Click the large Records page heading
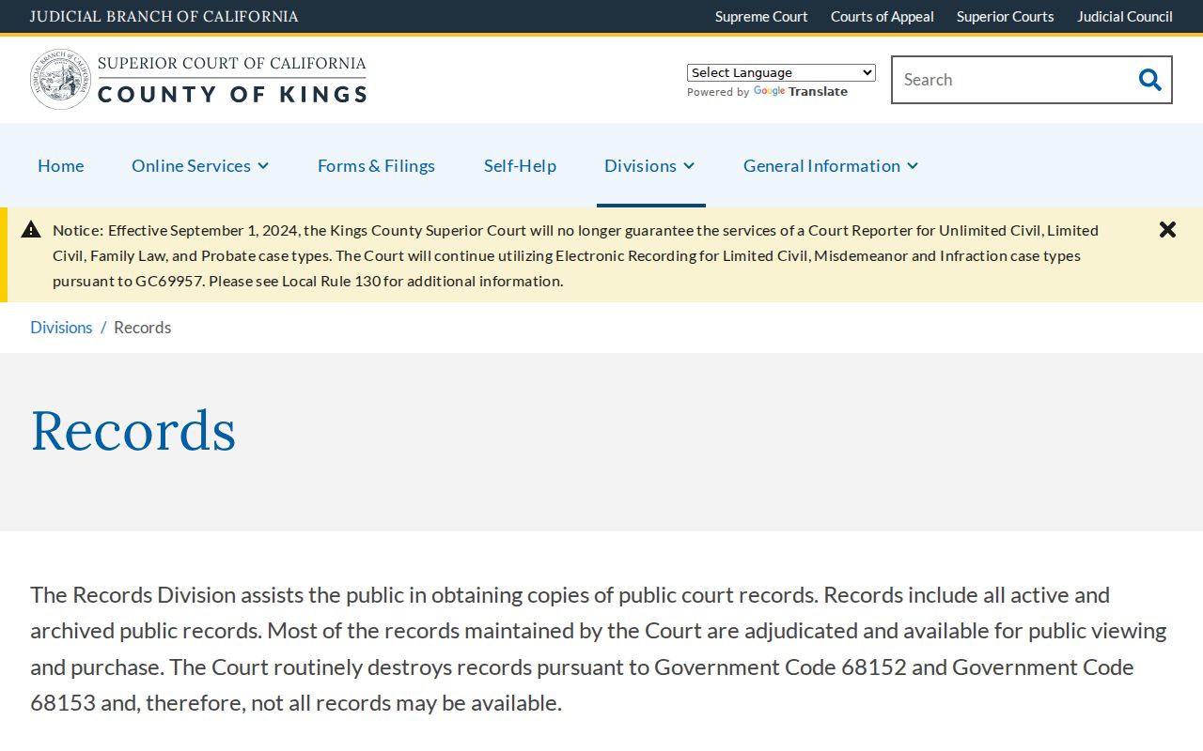1203x751 pixels. pyautogui.click(x=133, y=431)
